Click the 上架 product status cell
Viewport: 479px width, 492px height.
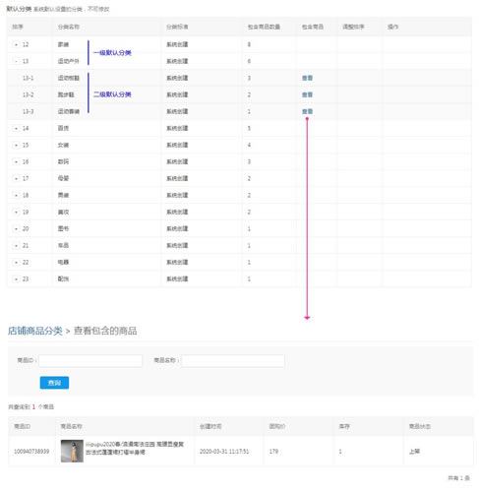coord(414,452)
